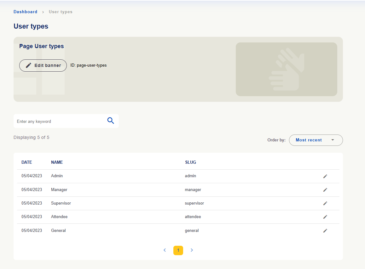Click the Supervisor name cell

point(61,203)
